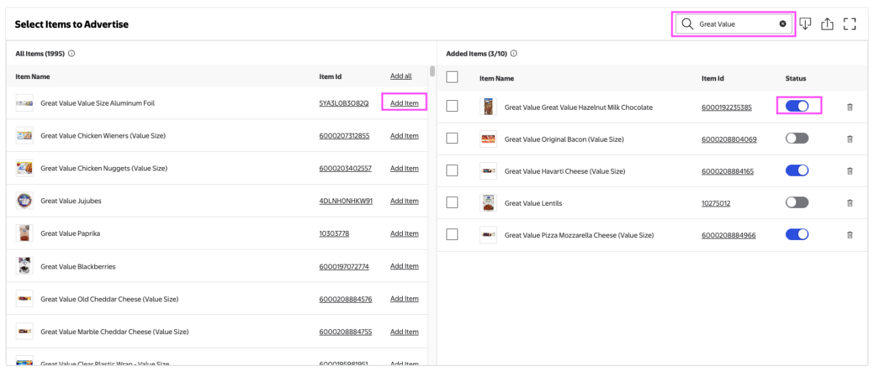This screenshot has width=874, height=377.
Task: Open item ID 6000208884576 link
Action: pos(346,299)
